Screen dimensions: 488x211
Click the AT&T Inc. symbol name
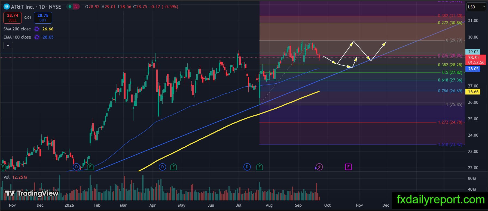[x=23, y=7]
